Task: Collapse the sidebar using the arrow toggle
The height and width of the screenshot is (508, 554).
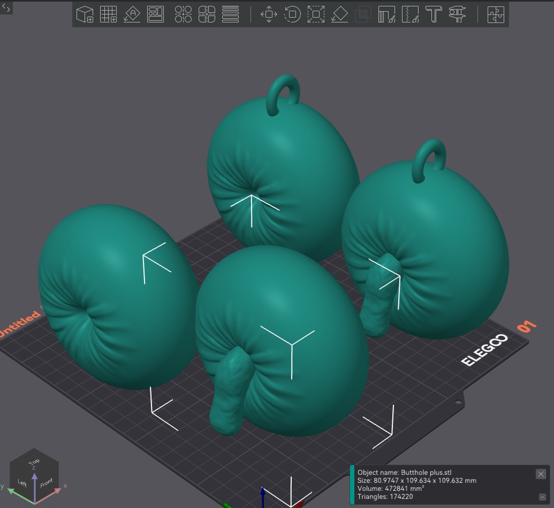Action: tap(6, 7)
